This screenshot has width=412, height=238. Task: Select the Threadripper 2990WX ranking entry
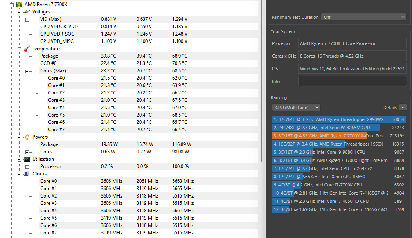339,119
